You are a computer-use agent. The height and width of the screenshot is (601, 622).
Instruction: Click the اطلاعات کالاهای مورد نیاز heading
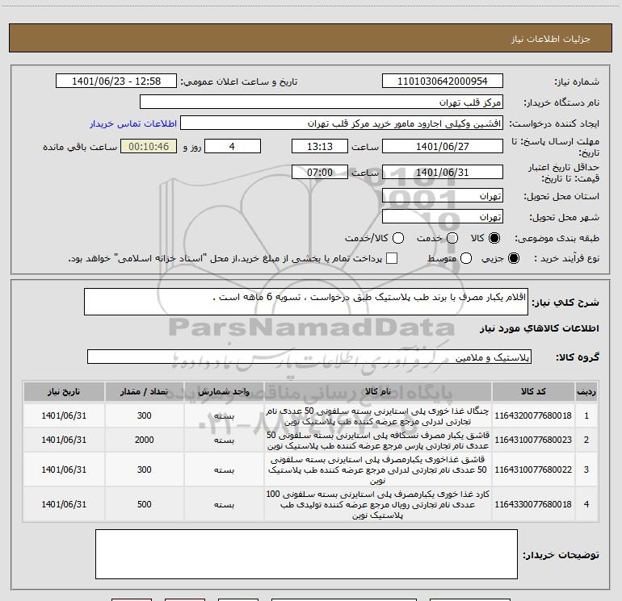[x=540, y=328]
